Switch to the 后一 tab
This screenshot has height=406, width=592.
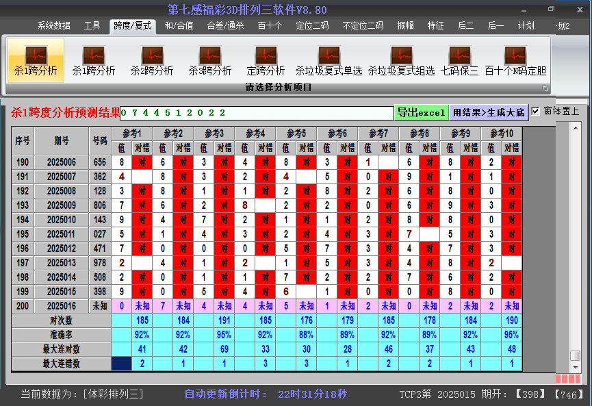[496, 26]
